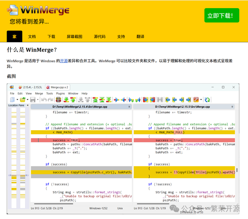248x219 pixels.
Task: Open the 支持 navigation item
Action: (x=121, y=36)
